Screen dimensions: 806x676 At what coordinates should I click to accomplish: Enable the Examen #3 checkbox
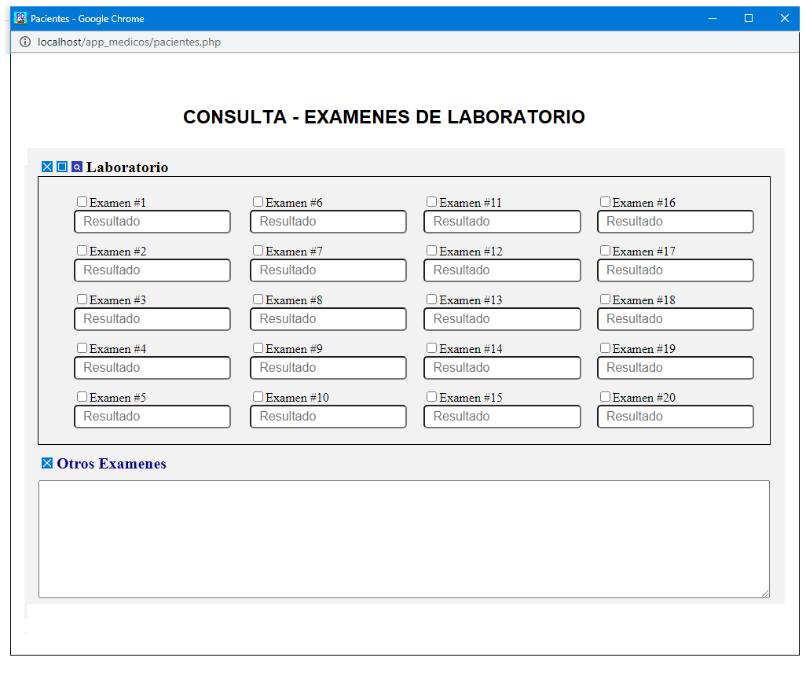[x=82, y=299]
